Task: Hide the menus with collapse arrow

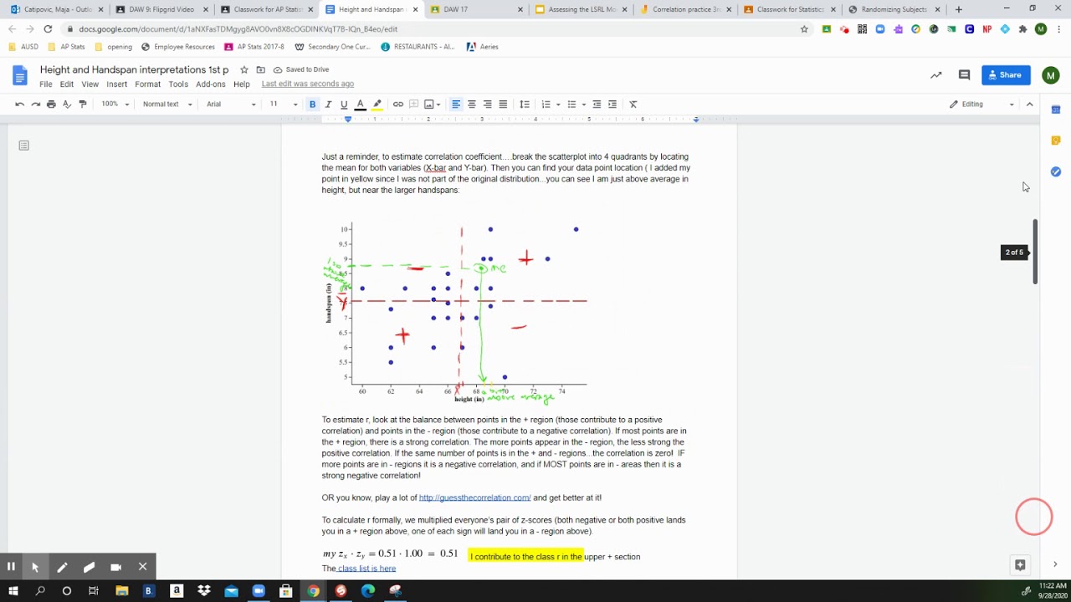Action: pyautogui.click(x=1030, y=104)
